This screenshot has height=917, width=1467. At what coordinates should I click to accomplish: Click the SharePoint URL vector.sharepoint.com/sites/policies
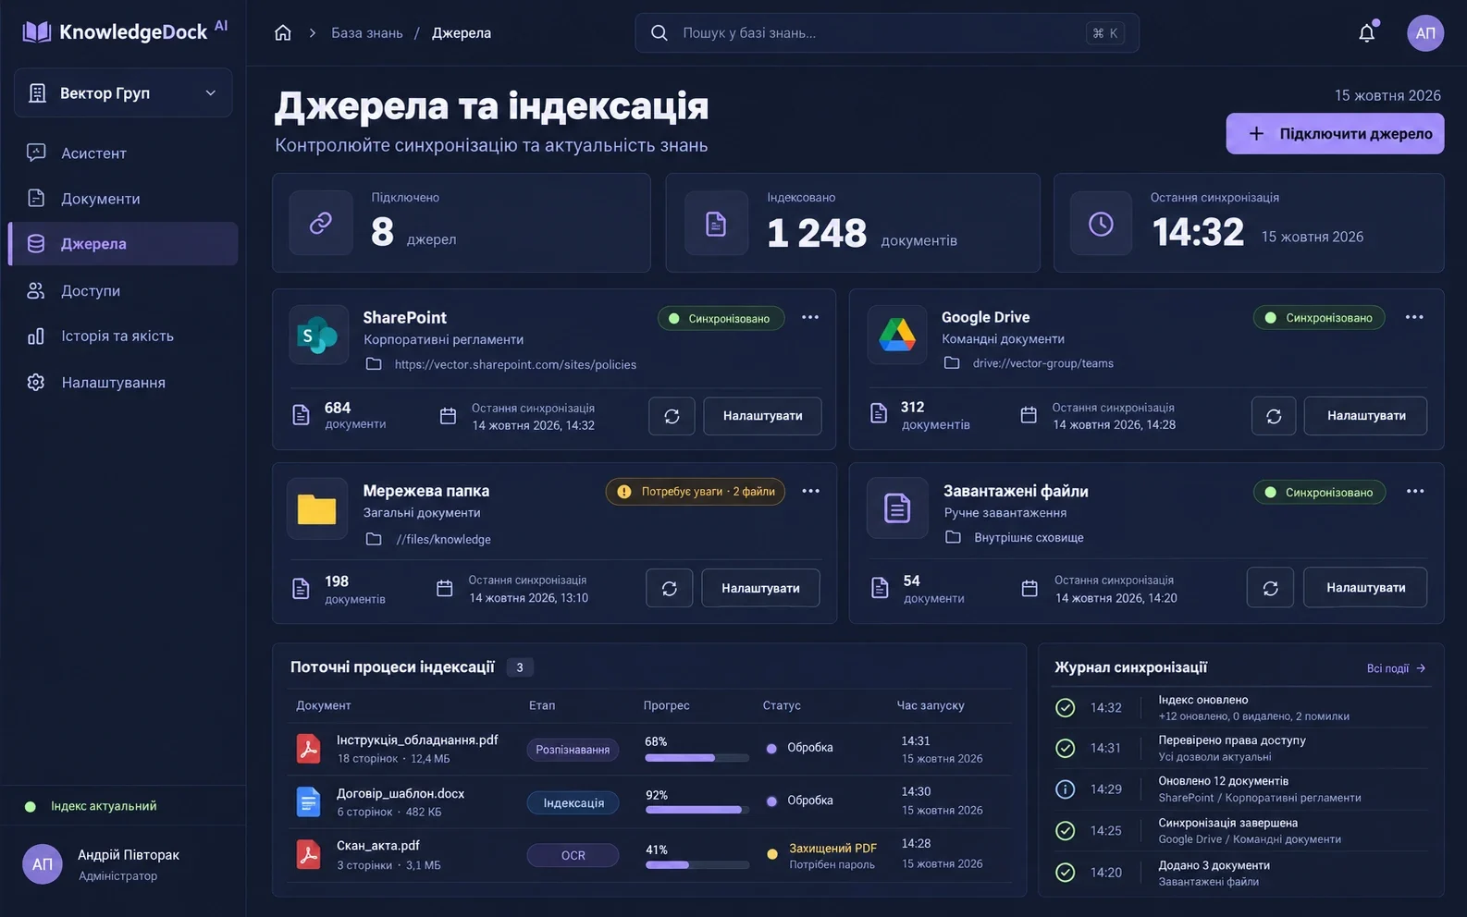tap(515, 364)
